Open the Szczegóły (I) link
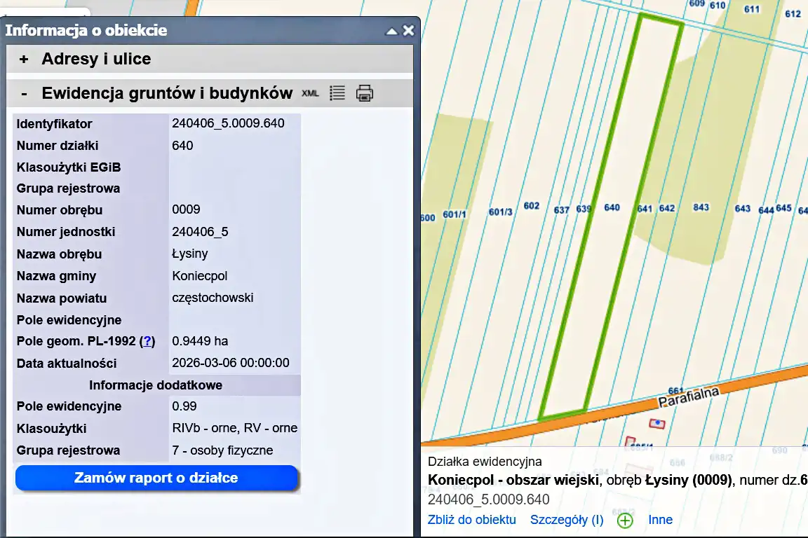Viewport: 808px width, 538px height. coord(567,520)
